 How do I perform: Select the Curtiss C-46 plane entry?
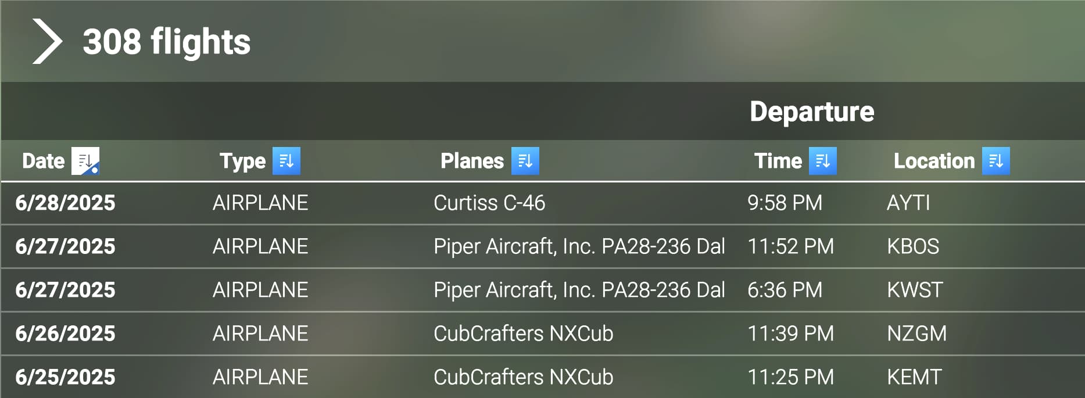tap(489, 203)
